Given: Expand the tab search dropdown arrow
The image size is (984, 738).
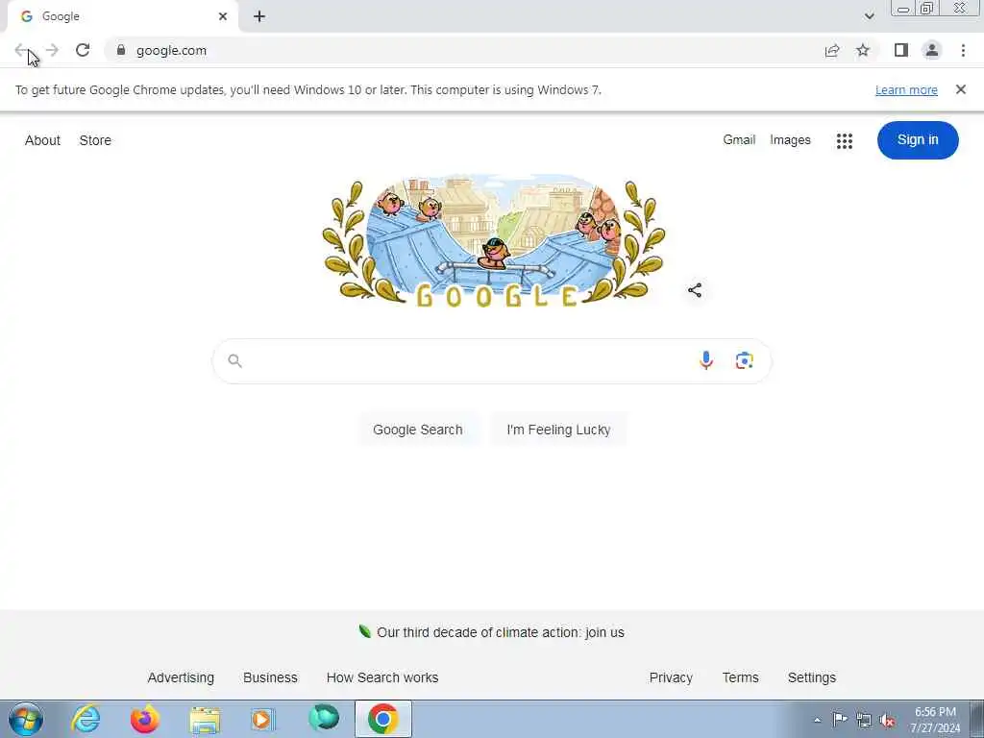Looking at the screenshot, I should 869,16.
